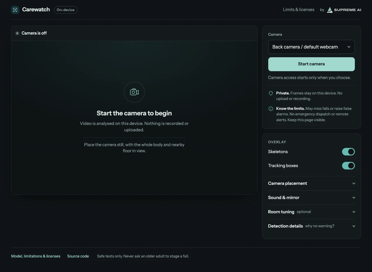Click the info icon beside Know the limits
This screenshot has height=272, width=372.
click(x=271, y=109)
